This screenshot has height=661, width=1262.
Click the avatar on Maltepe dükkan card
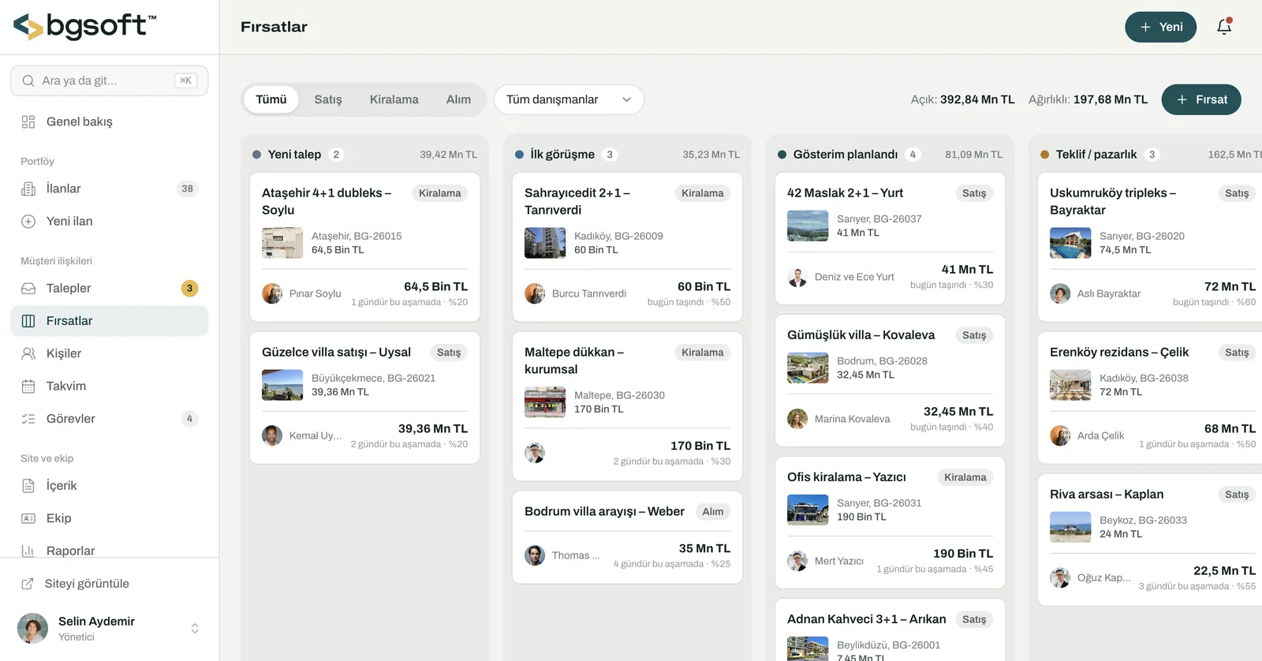tap(535, 453)
